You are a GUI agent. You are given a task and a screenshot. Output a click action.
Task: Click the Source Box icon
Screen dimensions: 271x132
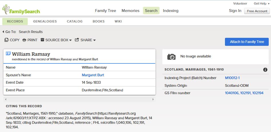(43, 40)
